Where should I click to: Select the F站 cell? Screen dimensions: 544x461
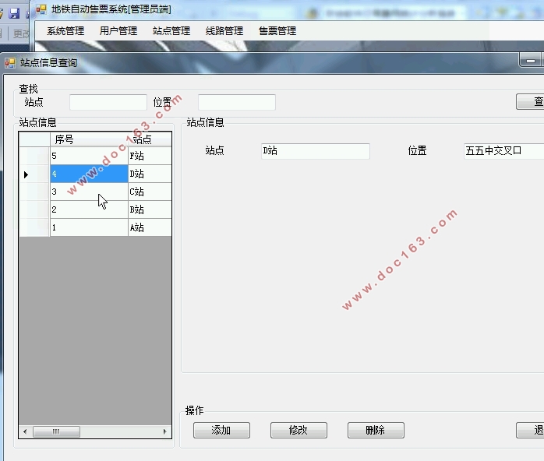(x=150, y=156)
